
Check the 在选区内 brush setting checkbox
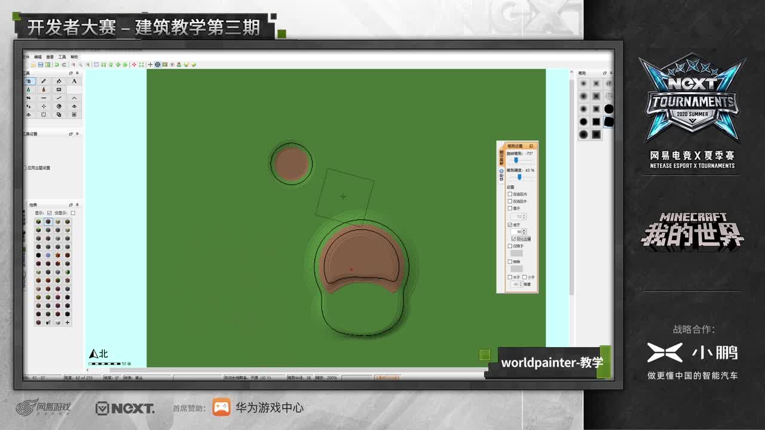pos(509,194)
